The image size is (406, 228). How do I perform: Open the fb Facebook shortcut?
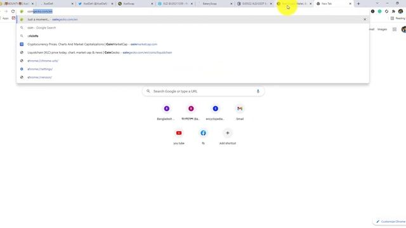coord(203,137)
